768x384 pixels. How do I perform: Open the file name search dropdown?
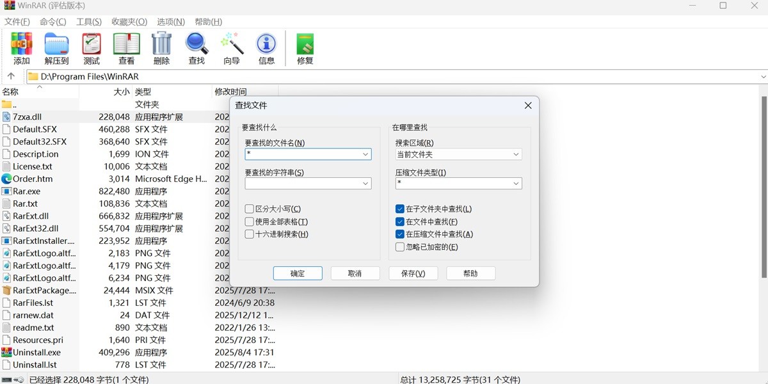coord(365,154)
